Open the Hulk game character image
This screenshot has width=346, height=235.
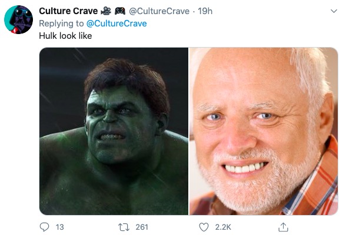coord(114,131)
